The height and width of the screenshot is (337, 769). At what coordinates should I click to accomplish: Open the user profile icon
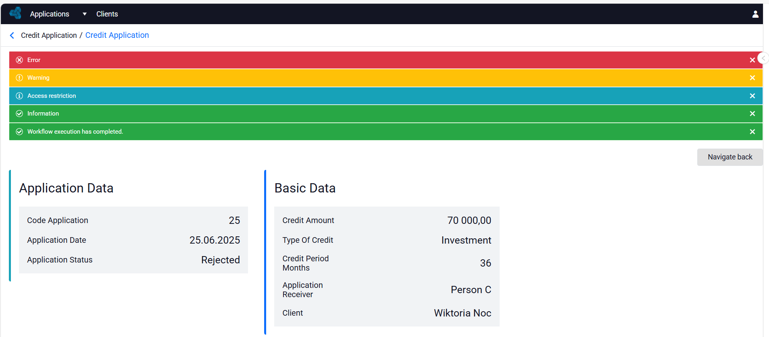tap(755, 14)
